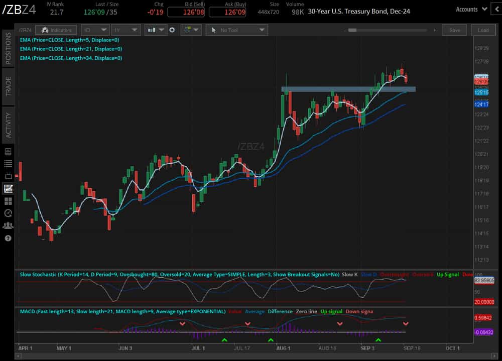Viewport: 502px width, 361px height.
Task: Collapse panel with top-right arrow button
Action: 497,10
